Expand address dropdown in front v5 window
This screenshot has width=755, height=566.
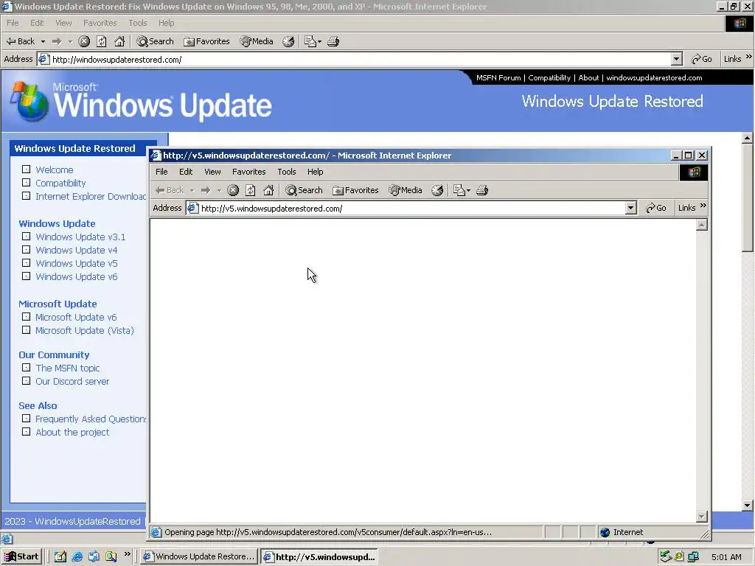pyautogui.click(x=631, y=208)
